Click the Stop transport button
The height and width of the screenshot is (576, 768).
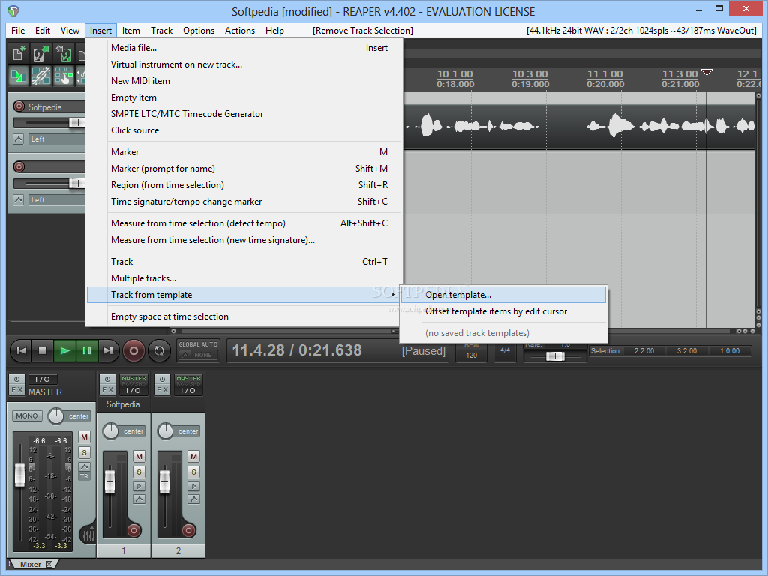43,350
